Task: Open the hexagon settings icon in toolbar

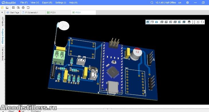Action: (x=23, y=8)
